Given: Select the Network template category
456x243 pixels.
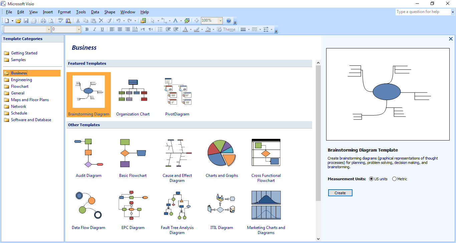Looking at the screenshot, I should [15, 106].
